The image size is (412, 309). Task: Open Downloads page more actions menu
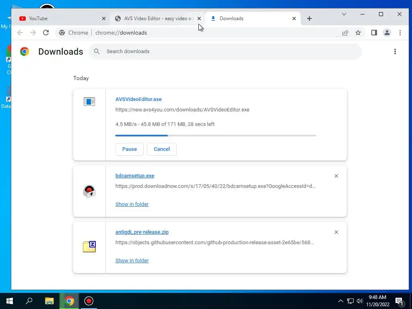click(x=395, y=51)
